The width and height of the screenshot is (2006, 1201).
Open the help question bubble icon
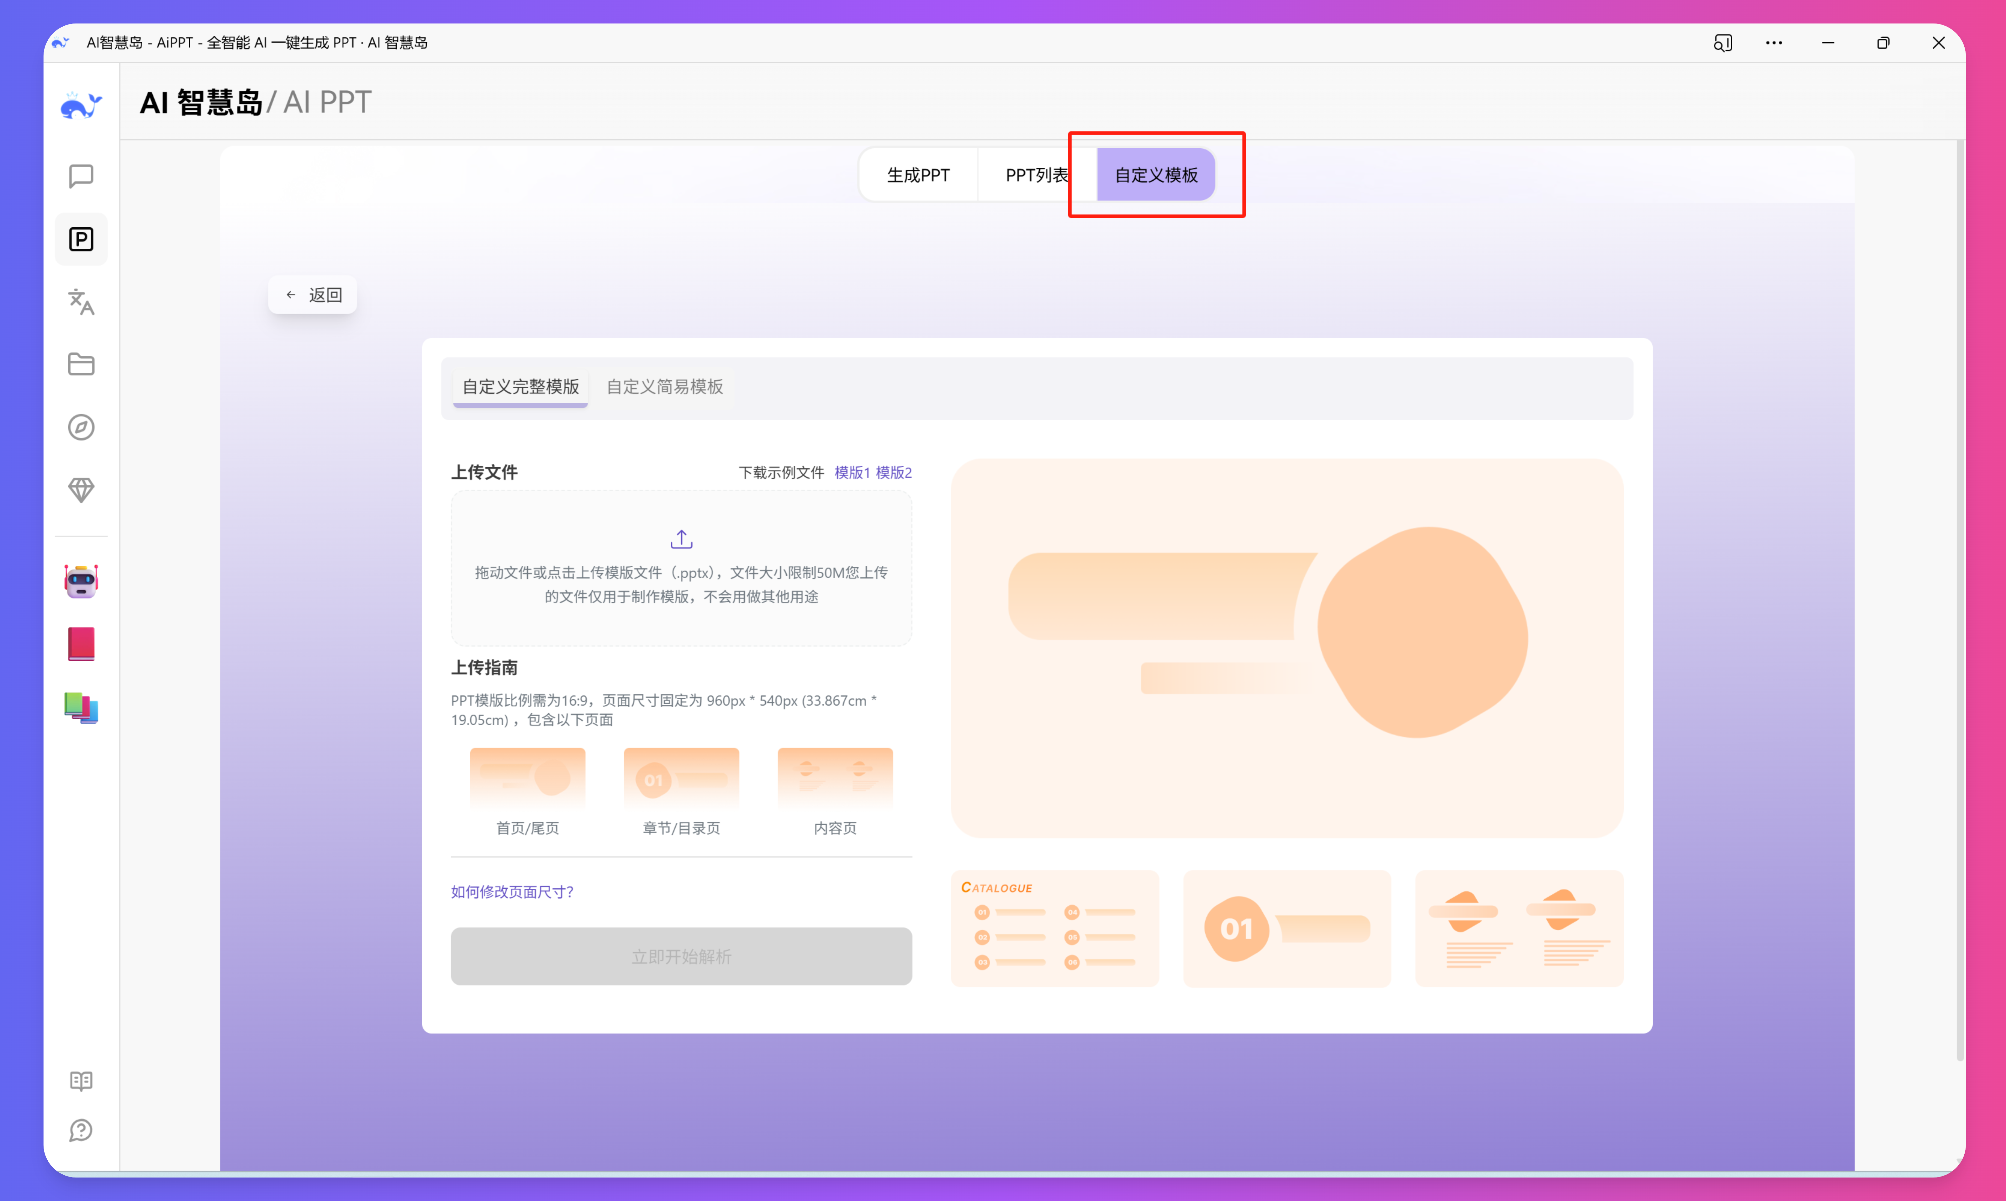tap(81, 1130)
